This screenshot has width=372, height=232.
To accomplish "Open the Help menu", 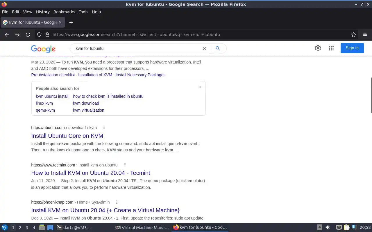I will coord(96,12).
